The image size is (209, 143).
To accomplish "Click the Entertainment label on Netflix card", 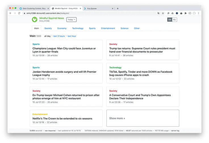I will [40, 114].
